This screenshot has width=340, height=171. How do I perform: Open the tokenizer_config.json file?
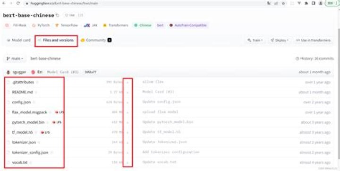(30, 152)
